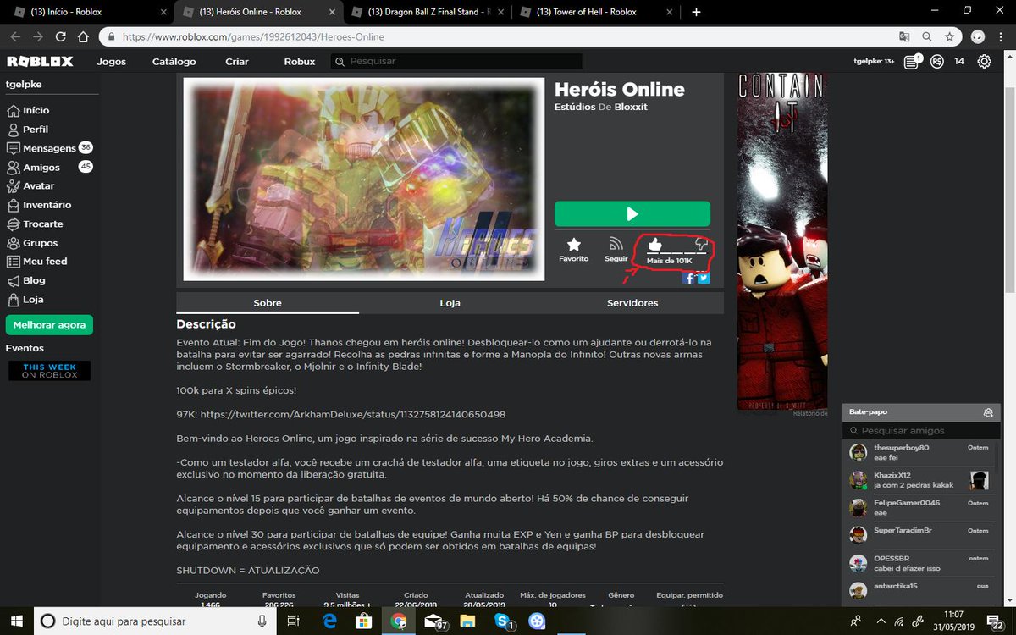Open Microsoft Edge from the taskbar
This screenshot has width=1016, height=635.
(329, 621)
